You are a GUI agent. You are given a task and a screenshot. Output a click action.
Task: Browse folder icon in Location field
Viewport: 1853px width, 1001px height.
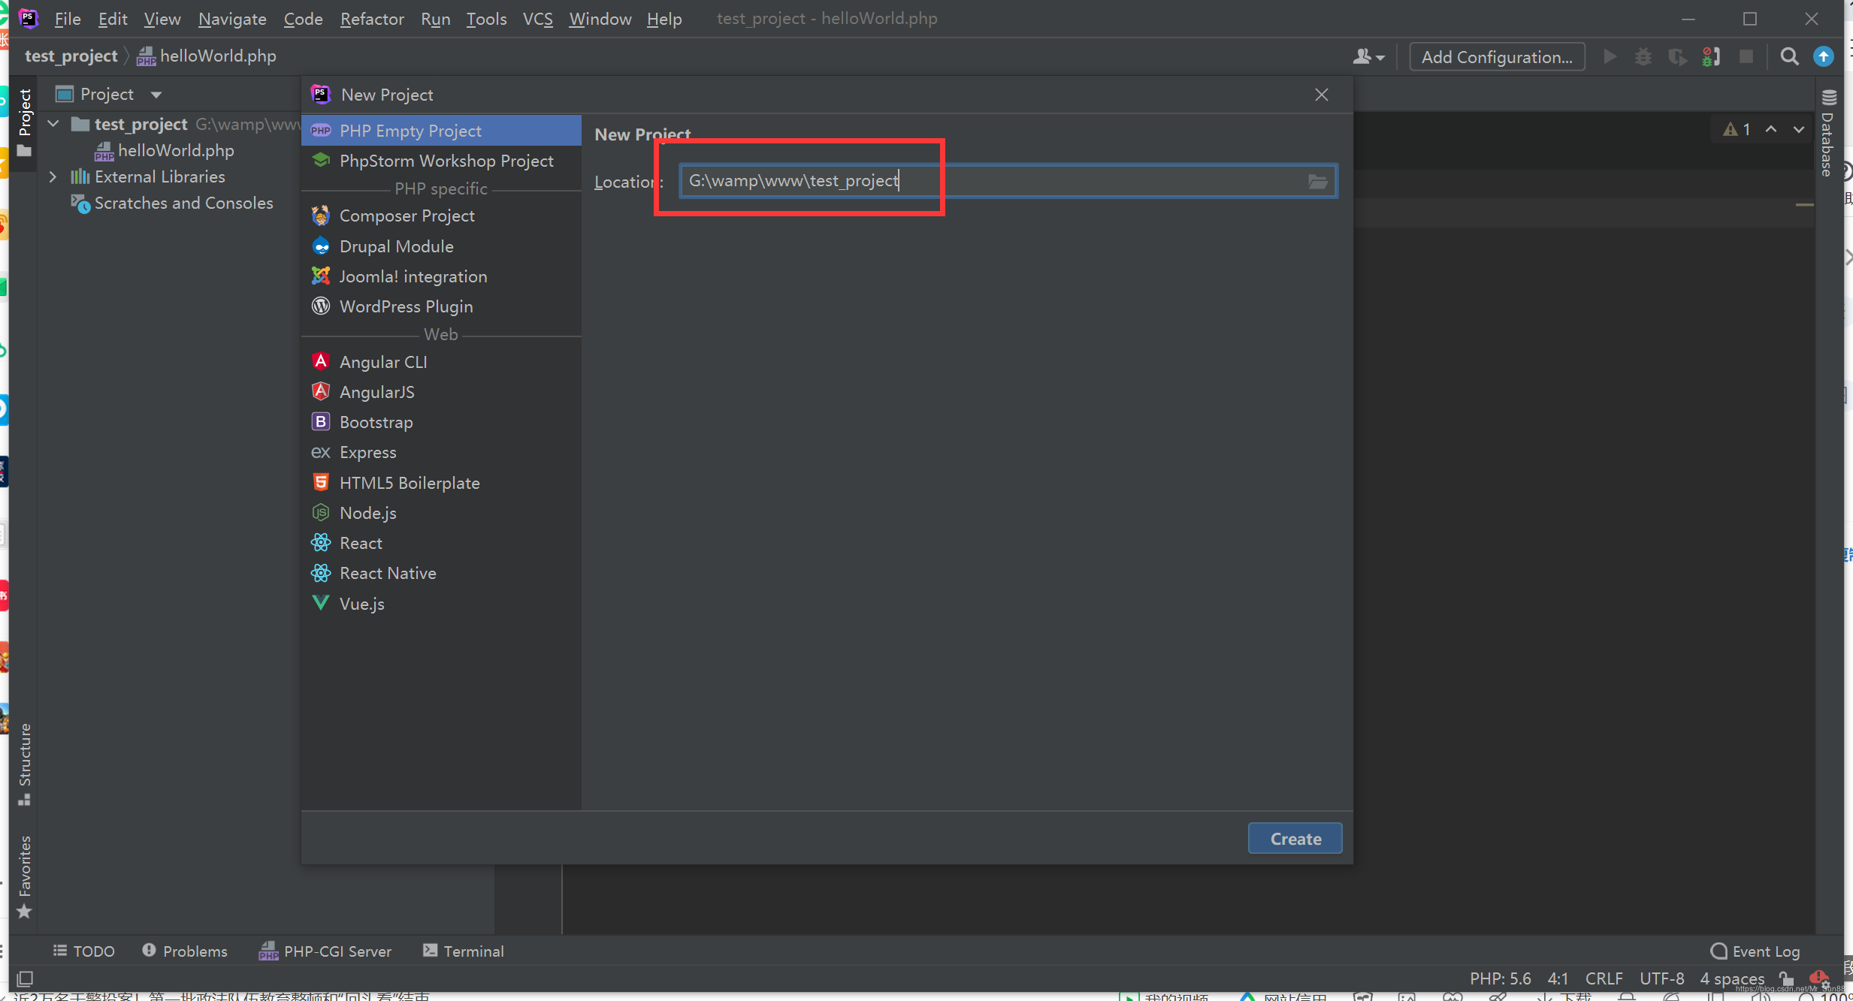coord(1317,182)
